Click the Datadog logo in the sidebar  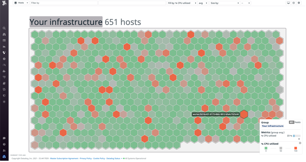pos(4,3)
